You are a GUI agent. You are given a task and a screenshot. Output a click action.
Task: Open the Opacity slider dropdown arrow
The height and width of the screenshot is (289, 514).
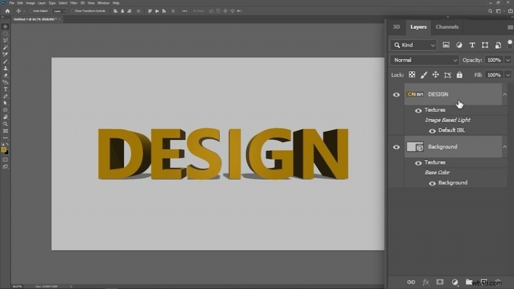[508, 60]
